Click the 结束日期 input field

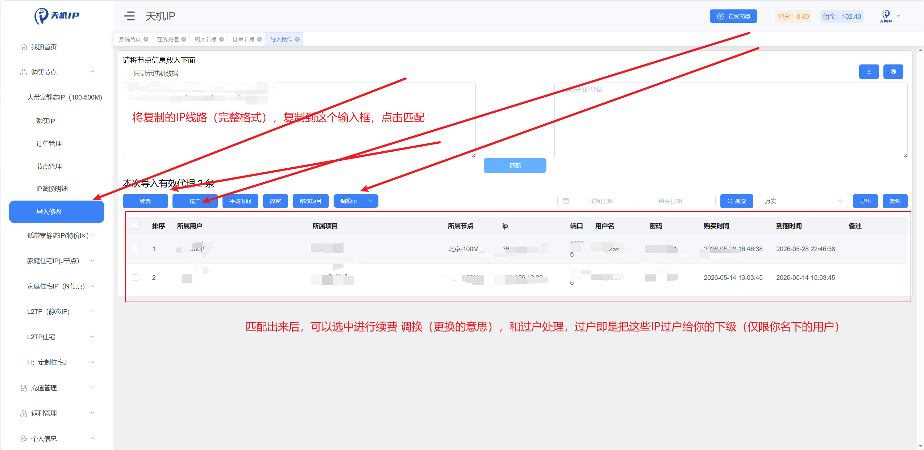pos(670,201)
